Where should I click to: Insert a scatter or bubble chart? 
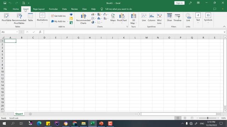100,22
